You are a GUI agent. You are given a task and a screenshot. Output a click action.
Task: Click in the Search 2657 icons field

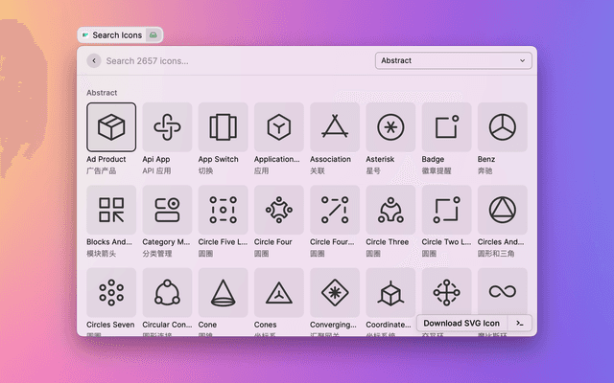[x=230, y=60]
